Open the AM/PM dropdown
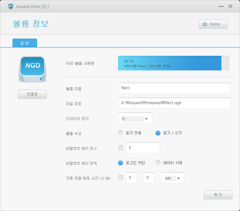This screenshot has width=240, height=211. pyautogui.click(x=173, y=178)
